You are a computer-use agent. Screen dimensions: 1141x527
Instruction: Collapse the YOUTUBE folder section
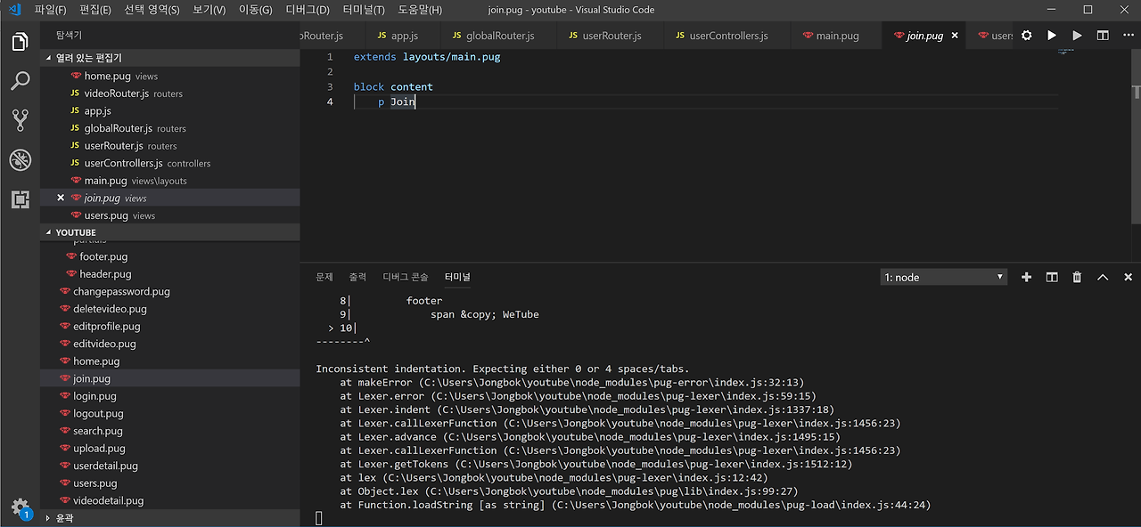pyautogui.click(x=169, y=232)
